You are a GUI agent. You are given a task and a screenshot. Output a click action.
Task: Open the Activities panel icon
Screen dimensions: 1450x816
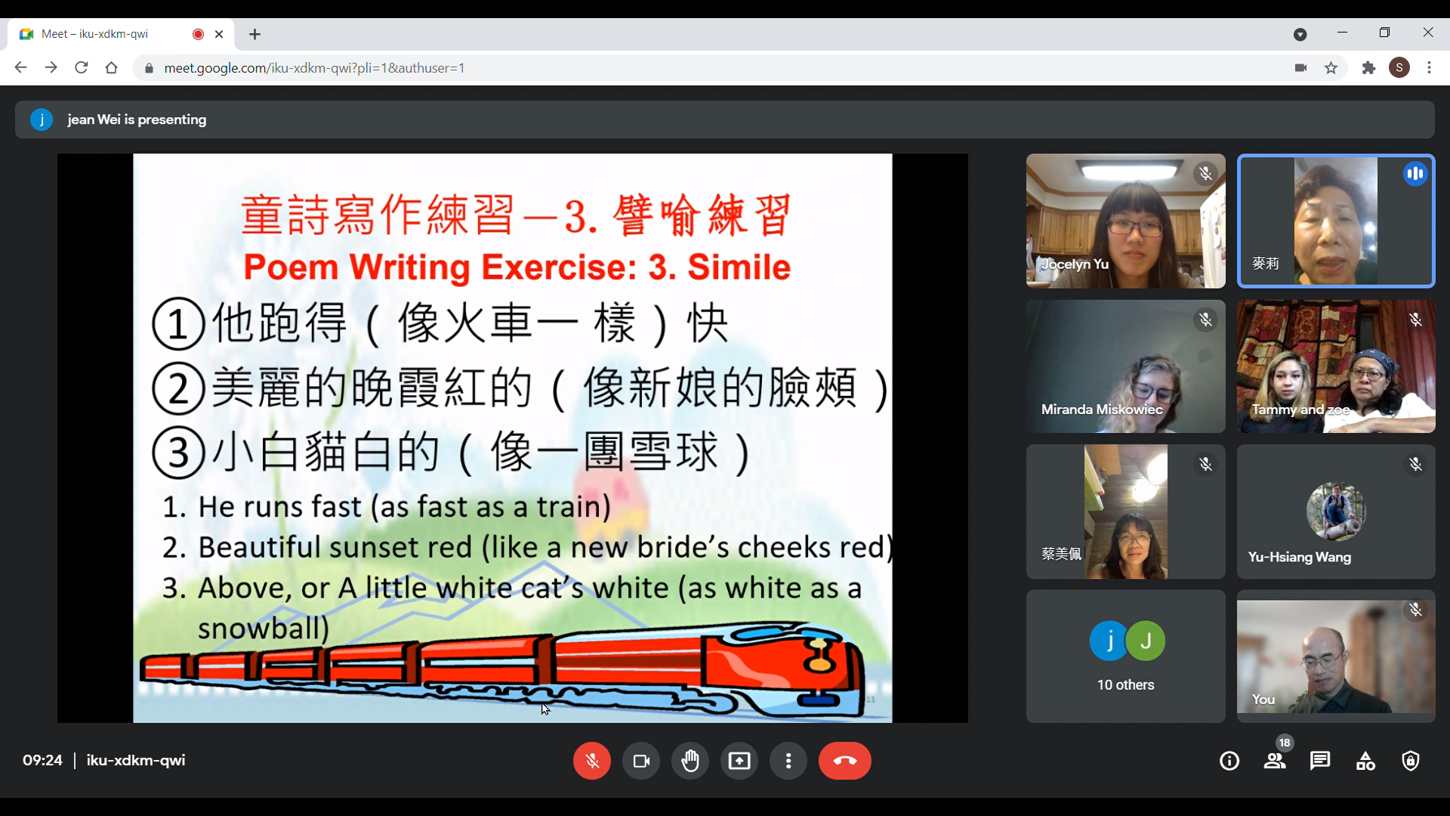coord(1365,761)
